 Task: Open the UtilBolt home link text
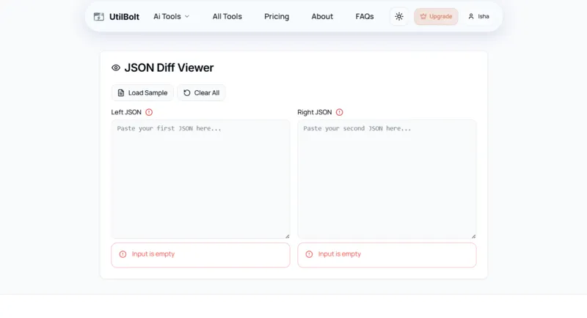[124, 16]
